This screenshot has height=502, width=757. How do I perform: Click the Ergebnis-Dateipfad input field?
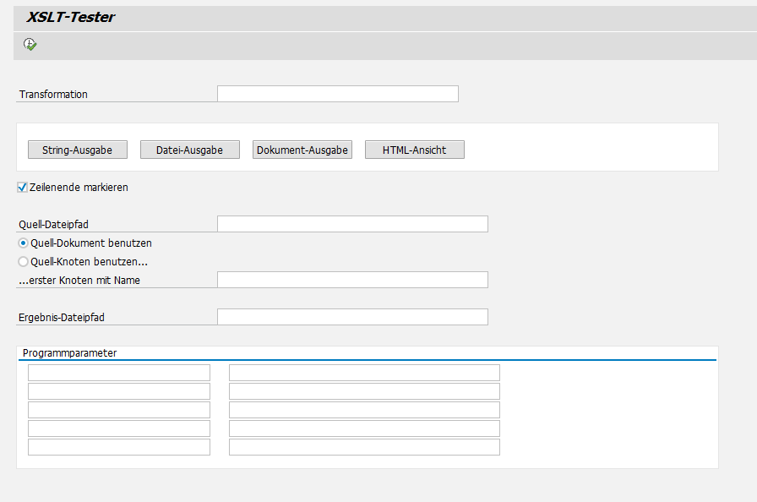(x=352, y=317)
